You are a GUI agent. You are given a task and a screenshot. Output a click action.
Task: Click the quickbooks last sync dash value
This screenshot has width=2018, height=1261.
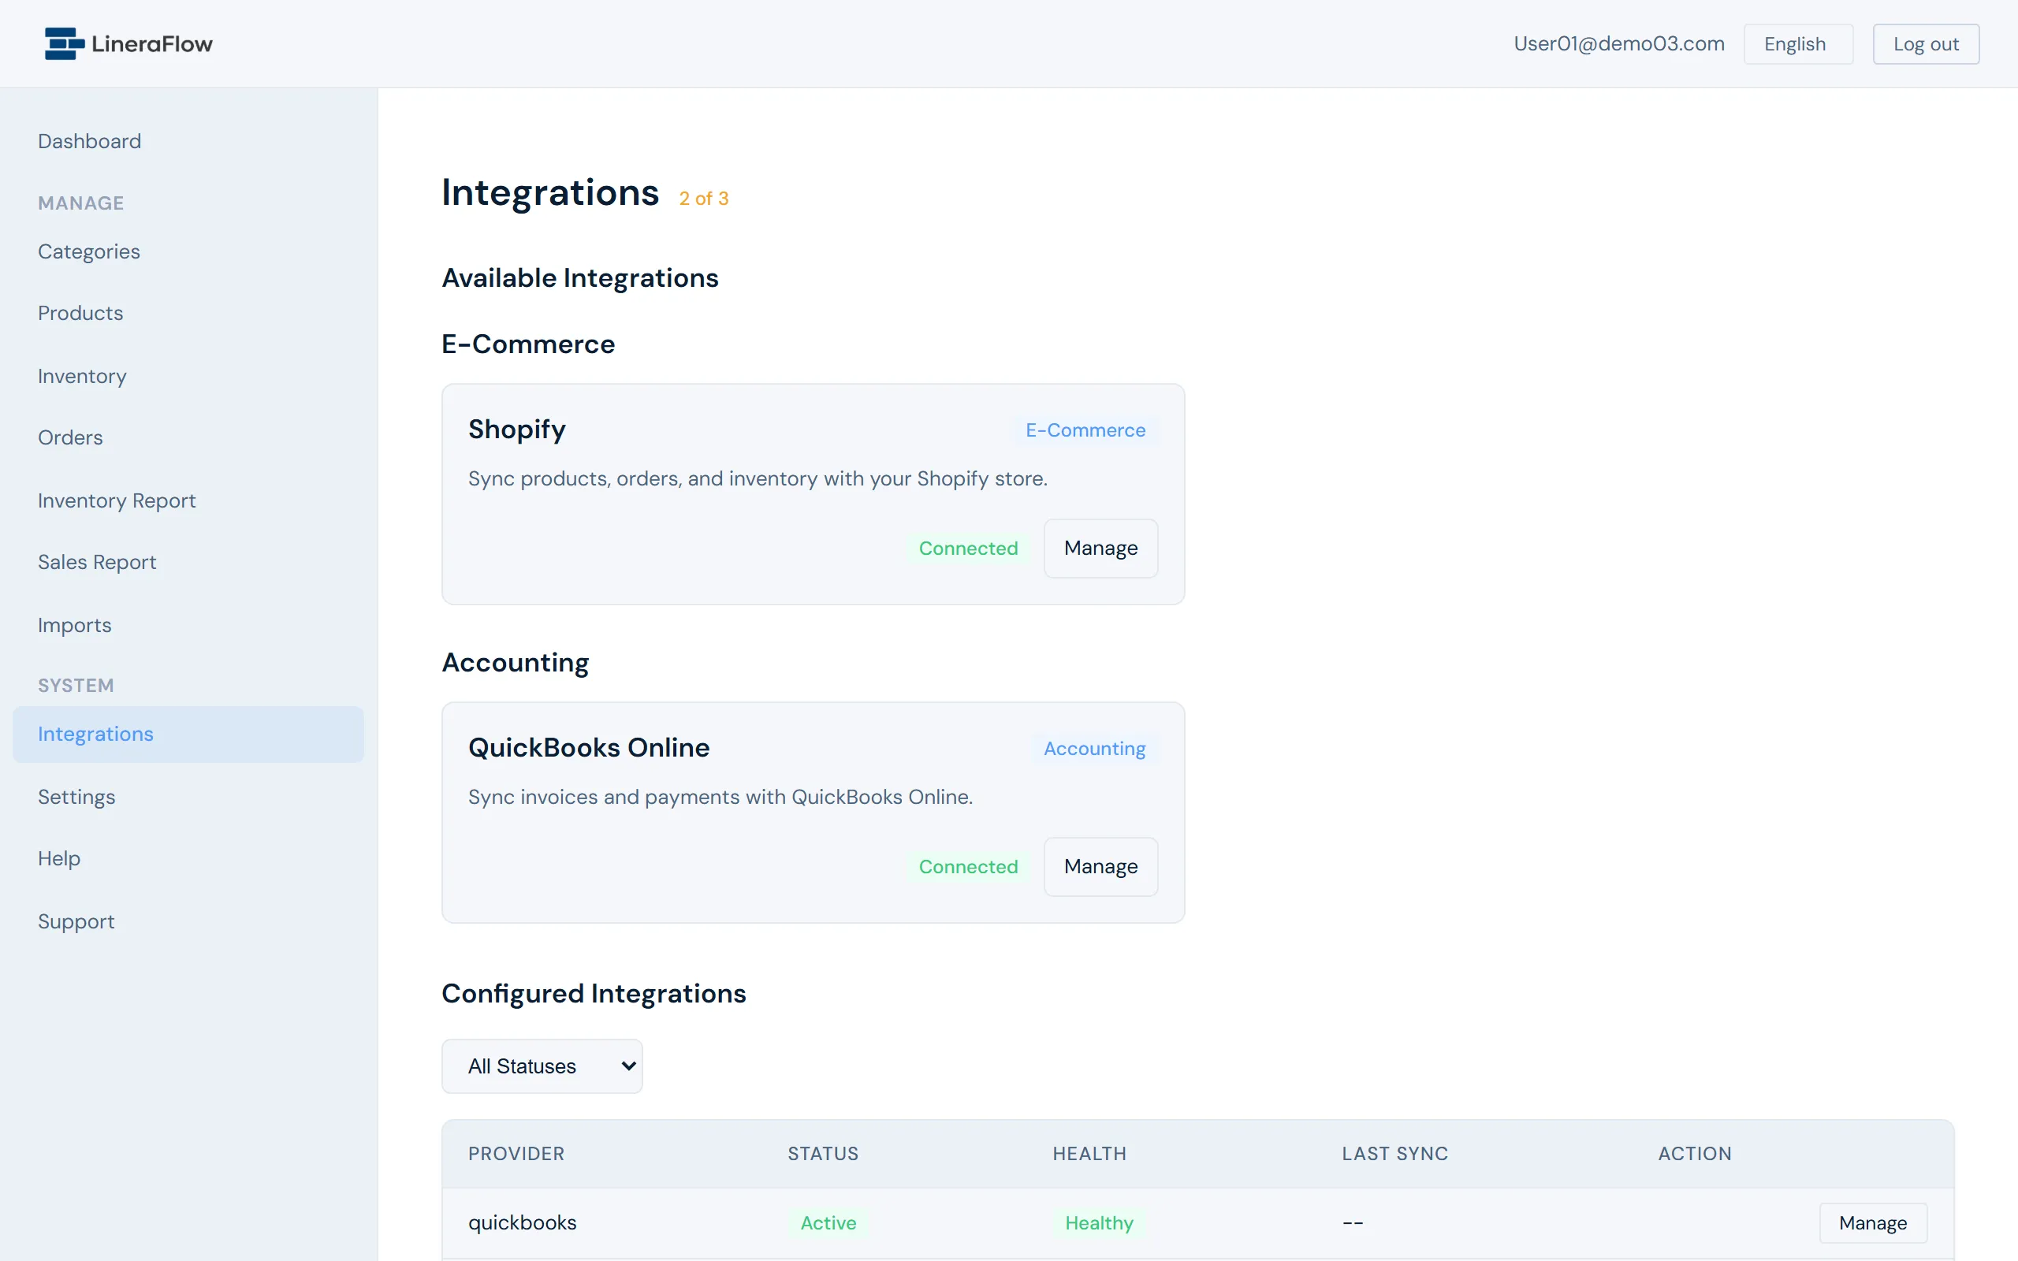(x=1353, y=1222)
